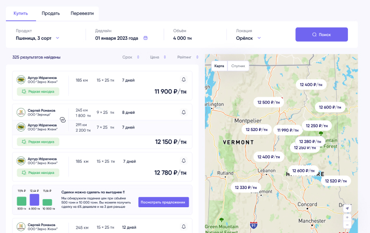Switch map to Карта view

[219, 66]
